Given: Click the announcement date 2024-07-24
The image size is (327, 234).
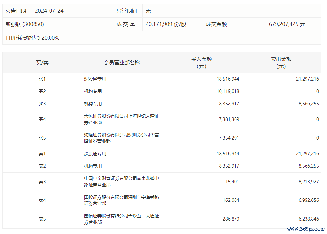Looking at the screenshot, I should [x=49, y=11].
